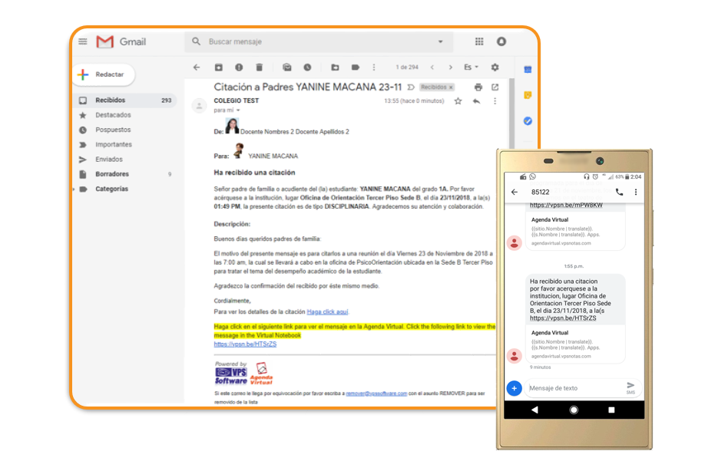Image resolution: width=715 pixels, height=474 pixels.
Task: Click the remover email address link
Action: click(x=376, y=393)
